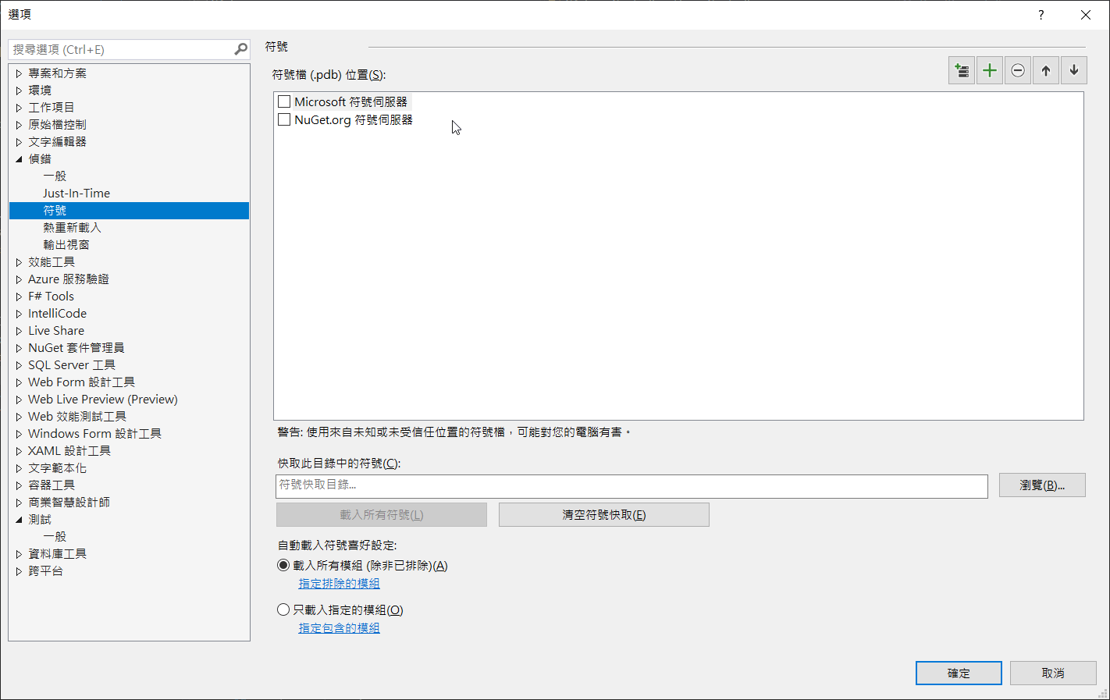The image size is (1110, 700).
Task: Click the help question mark icon
Action: tap(1041, 15)
